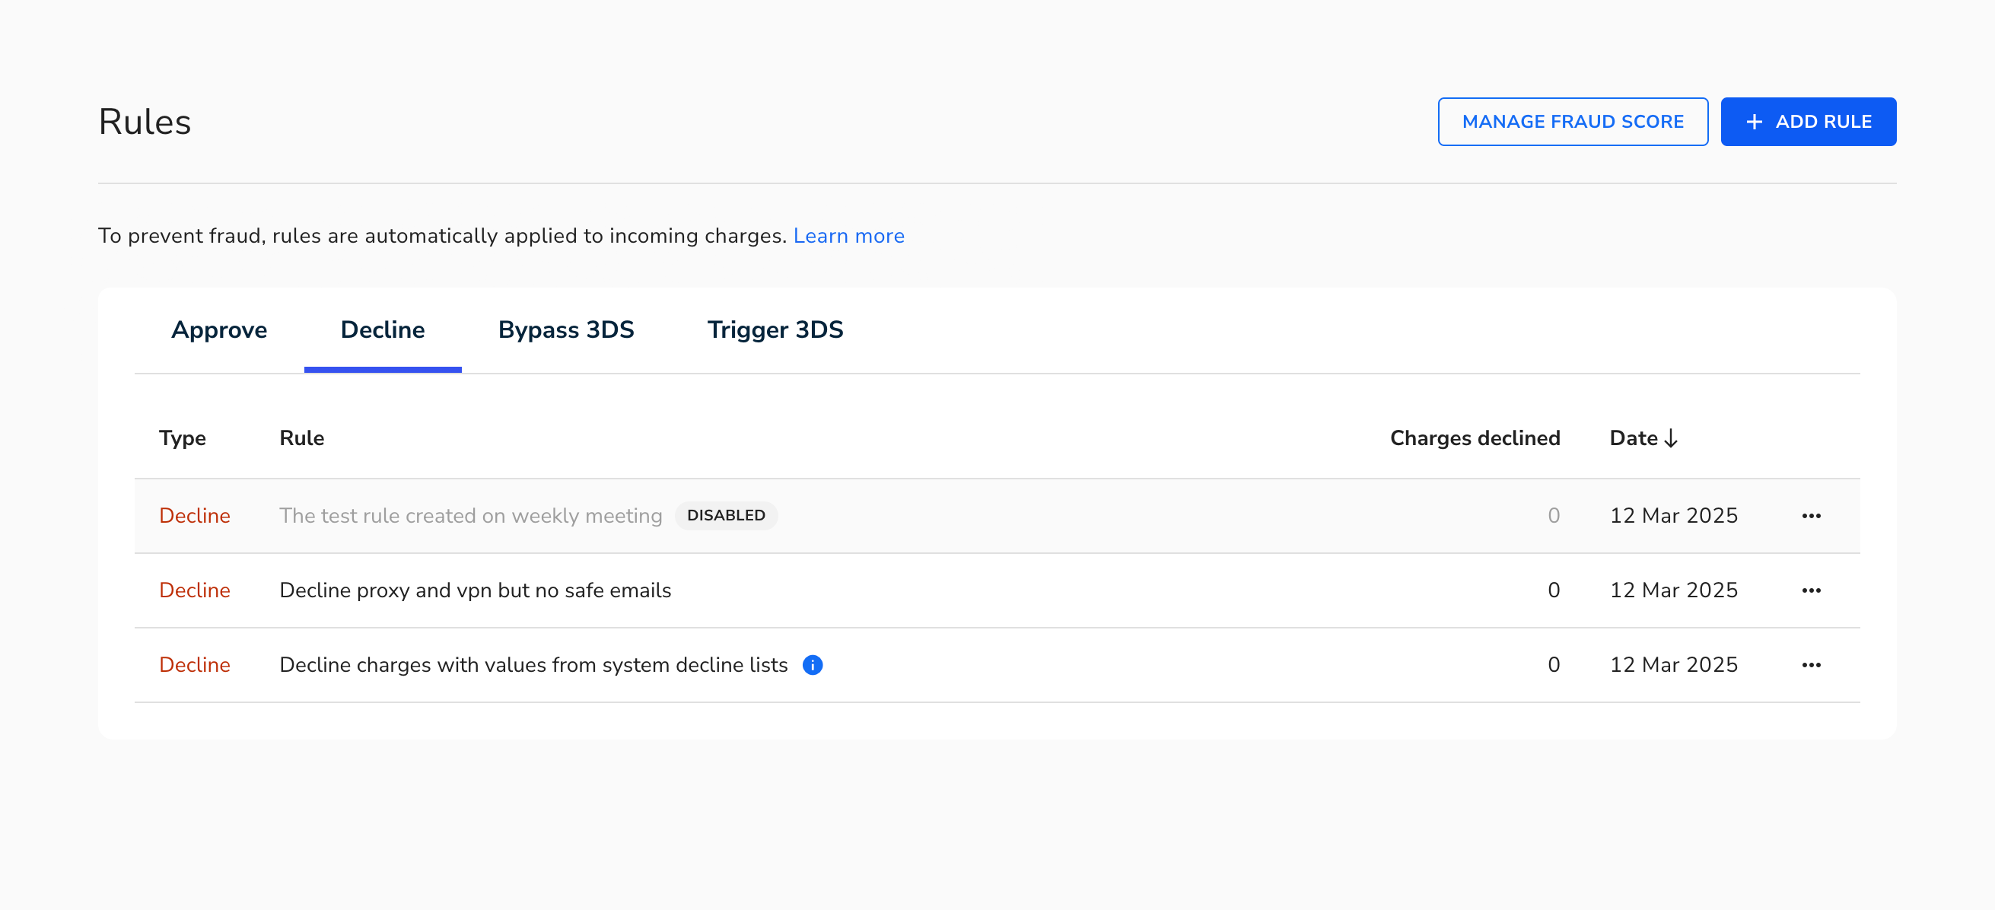This screenshot has width=1995, height=910.
Task: Open more options for proxy and vpn rule
Action: click(x=1811, y=590)
